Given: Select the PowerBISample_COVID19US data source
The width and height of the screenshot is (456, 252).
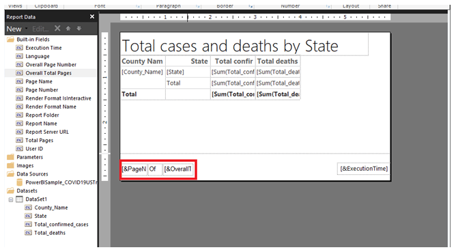Looking at the screenshot, I should click(x=61, y=183).
